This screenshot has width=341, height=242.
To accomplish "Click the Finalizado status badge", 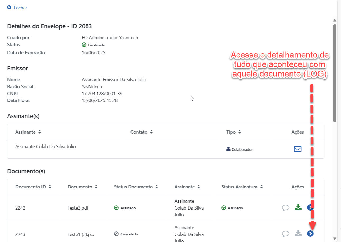I will 94,45.
